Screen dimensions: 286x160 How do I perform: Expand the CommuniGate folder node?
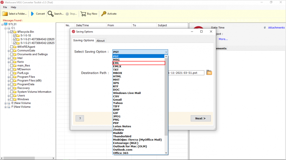pyautogui.click(x=8, y=51)
